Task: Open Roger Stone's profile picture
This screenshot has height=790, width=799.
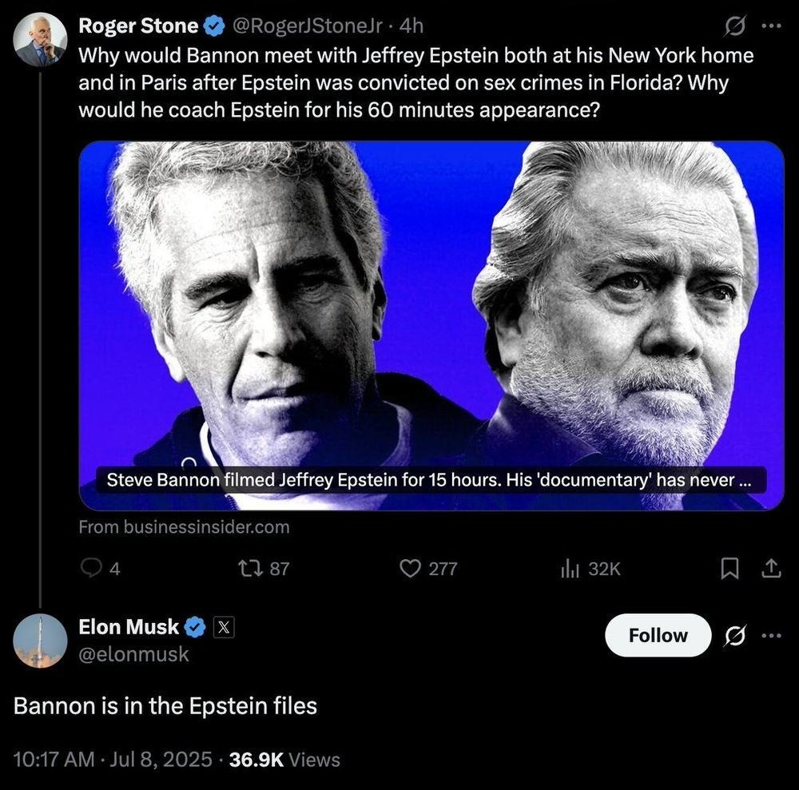Action: 40,40
